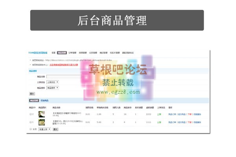Open the first navigation tab left of 商品管理
Viewport: 236px width, 157px height.
[x=53, y=53]
